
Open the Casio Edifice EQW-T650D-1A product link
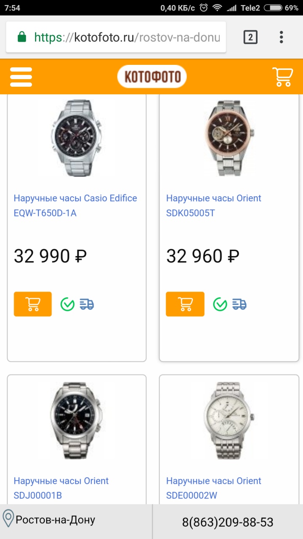coord(75,205)
